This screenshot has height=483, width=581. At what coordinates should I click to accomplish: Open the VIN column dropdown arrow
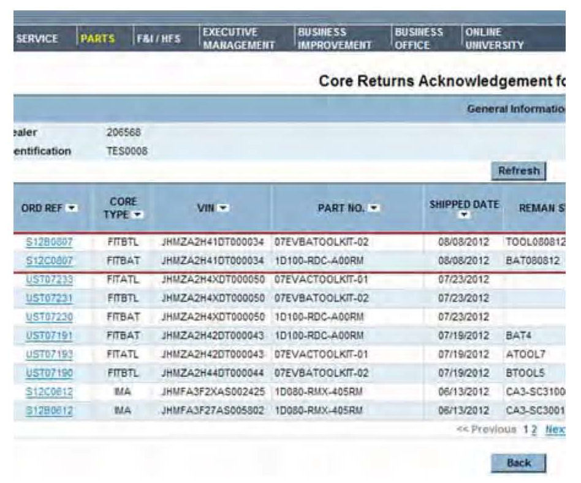click(x=218, y=208)
